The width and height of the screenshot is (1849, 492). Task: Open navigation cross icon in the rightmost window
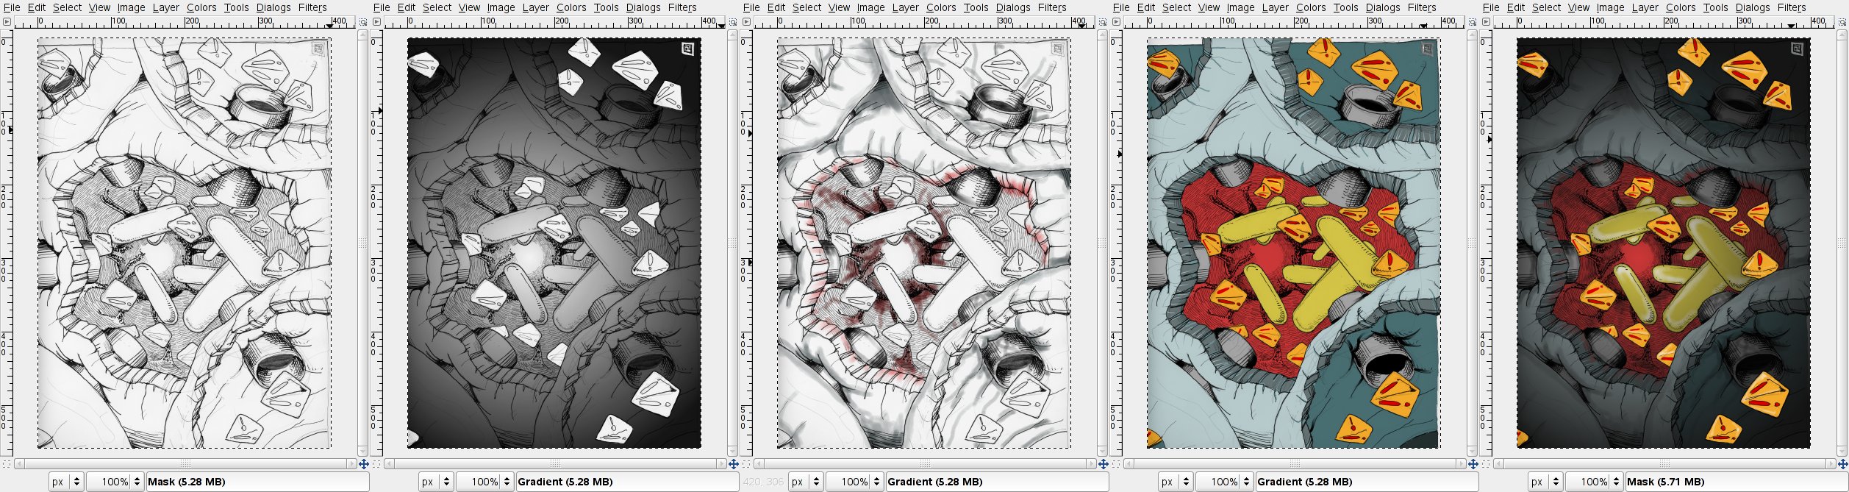point(1842,464)
